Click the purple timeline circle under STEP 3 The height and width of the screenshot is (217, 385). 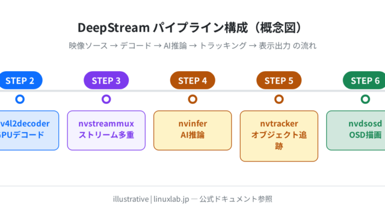pyautogui.click(x=106, y=99)
